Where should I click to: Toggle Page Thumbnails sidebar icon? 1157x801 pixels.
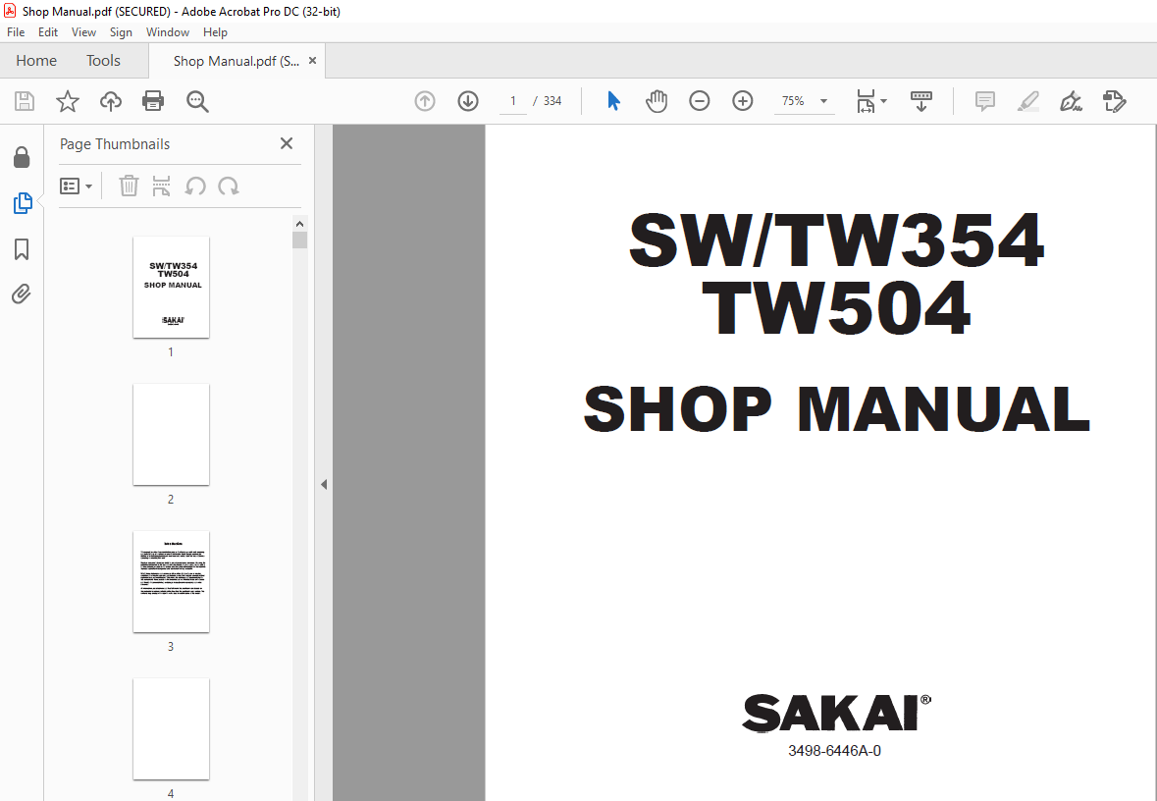[23, 203]
